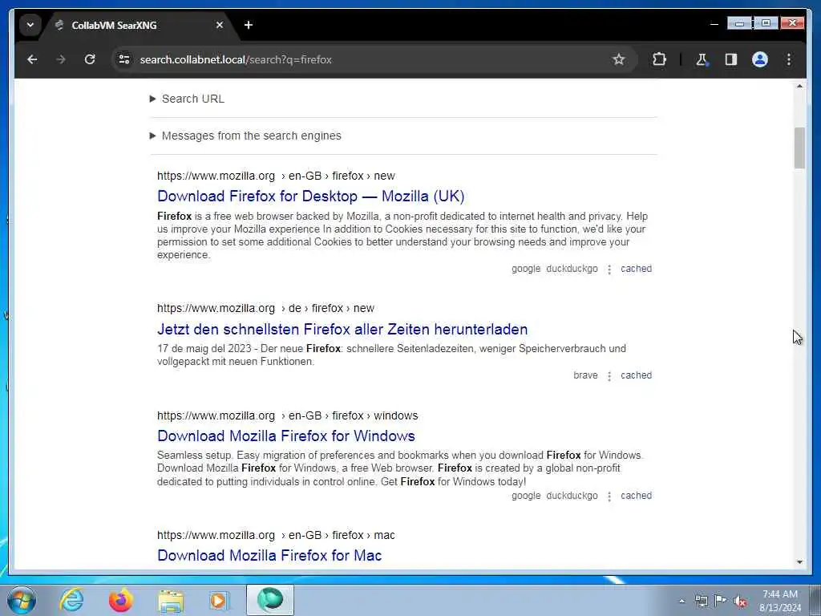Open Download Mozilla Firefox for Windows link
Viewport: 821px width, 616px height.
286,436
